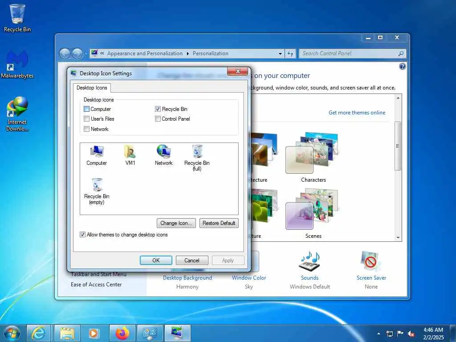Open the Control Panel taskbar button
Viewport: 456px width, 342px height.
coord(150,333)
